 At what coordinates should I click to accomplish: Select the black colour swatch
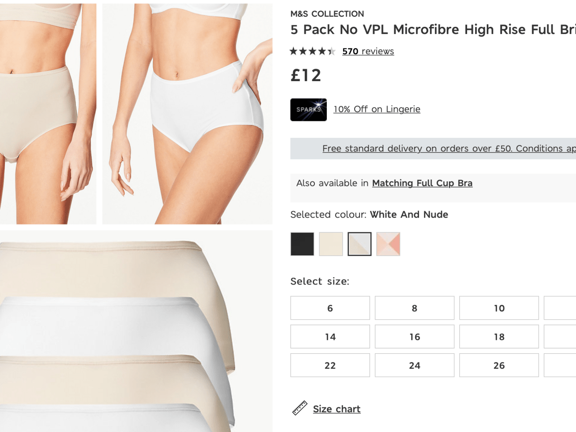[302, 244]
